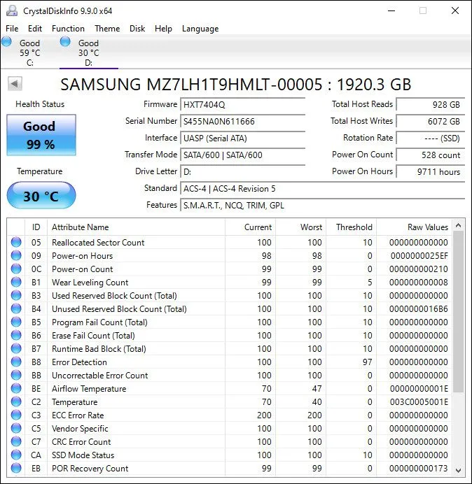Screen dimensions: 472x484
Task: Click the 30 °C temperature button
Action: coord(41,195)
